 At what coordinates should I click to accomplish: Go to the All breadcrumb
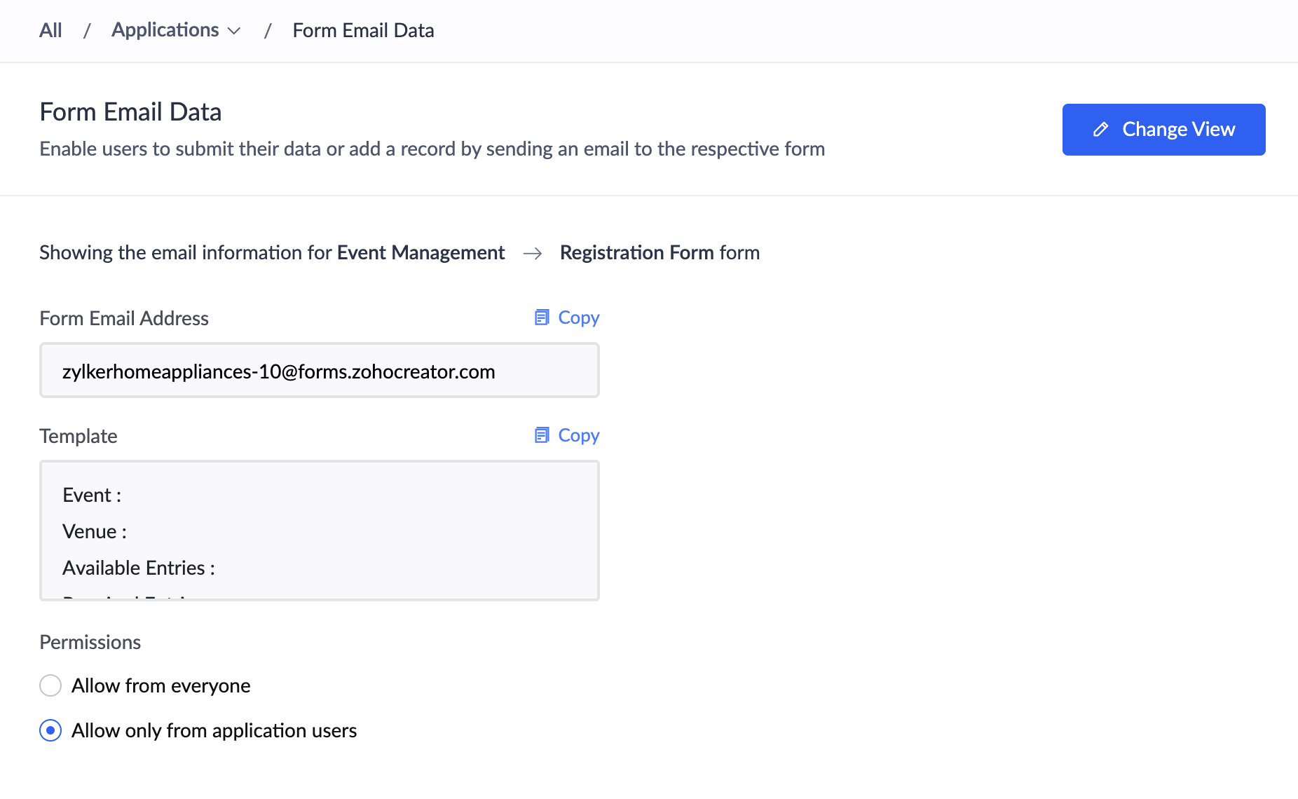[x=50, y=30]
